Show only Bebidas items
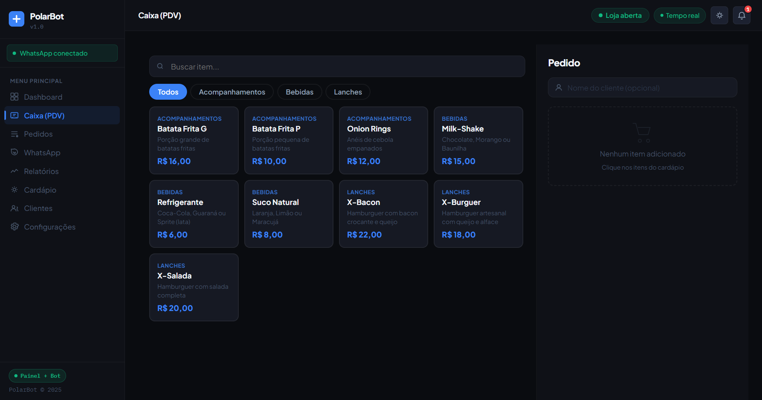762x400 pixels. [x=299, y=92]
